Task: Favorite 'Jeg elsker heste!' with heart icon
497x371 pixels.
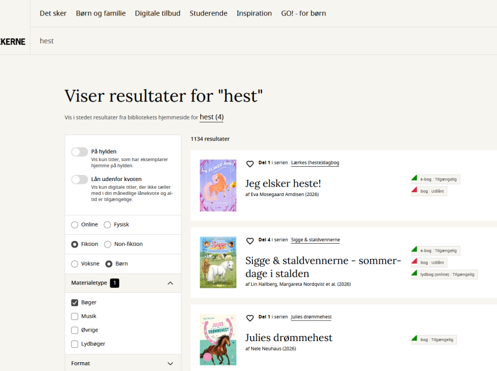Action: 250,164
